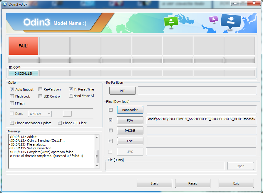This screenshot has width=263, height=193.
Task: Enable Nand Erase All option
Action: (x=71, y=96)
